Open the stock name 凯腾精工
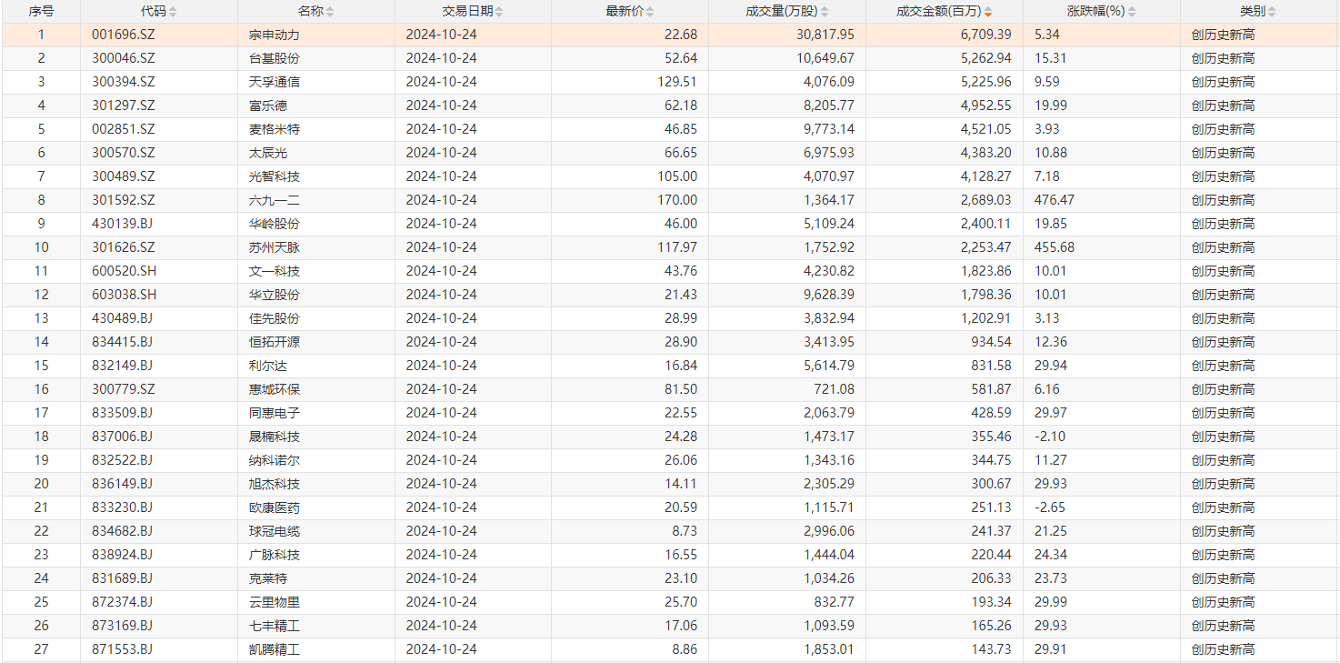 [x=275, y=649]
